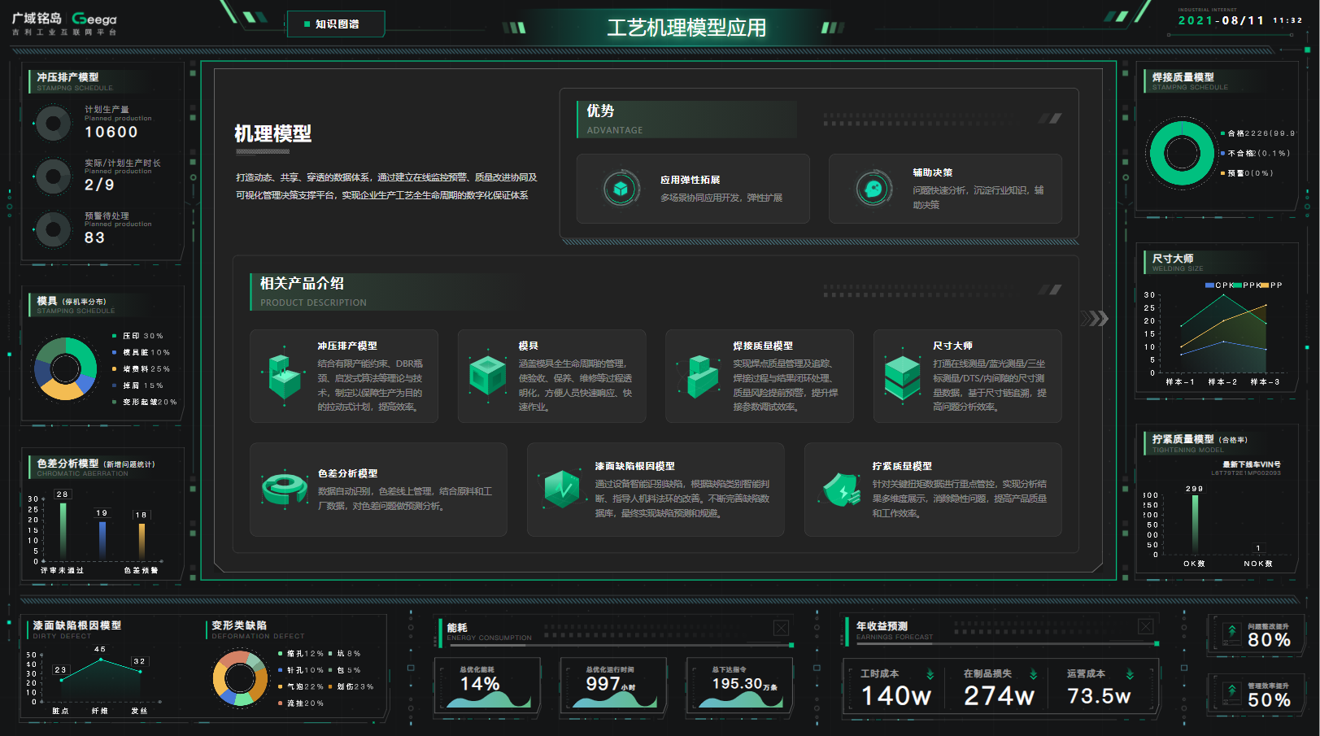Image resolution: width=1320 pixels, height=736 pixels.
Task: Click the 变形类缺陷 panel title
Action: point(239,625)
